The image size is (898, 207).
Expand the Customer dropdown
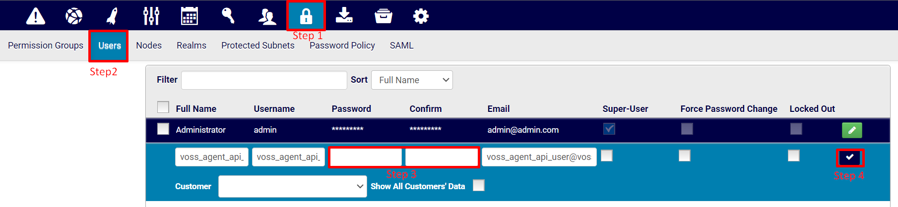pos(293,186)
